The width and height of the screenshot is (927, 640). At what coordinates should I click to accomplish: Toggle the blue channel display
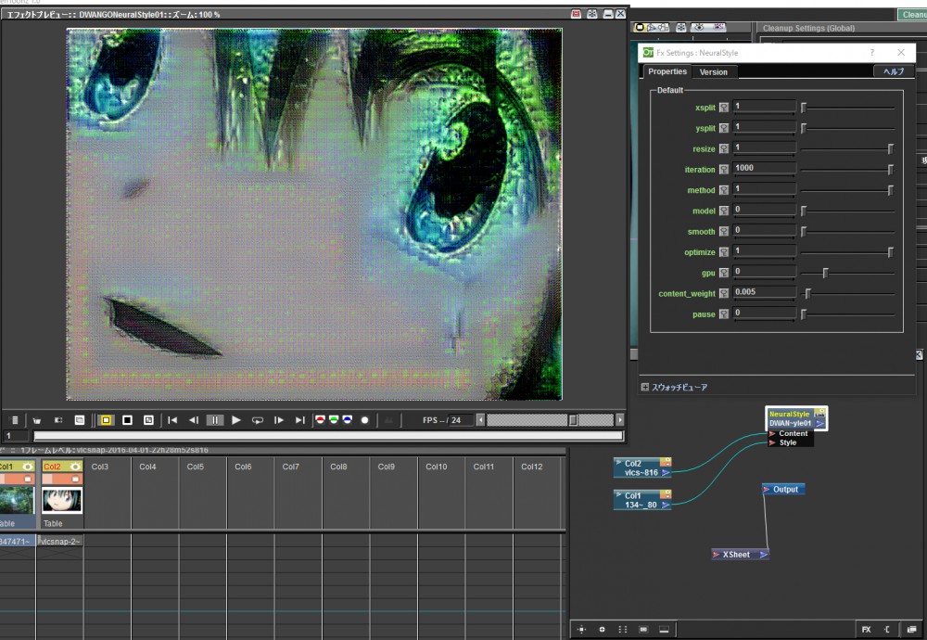click(347, 420)
